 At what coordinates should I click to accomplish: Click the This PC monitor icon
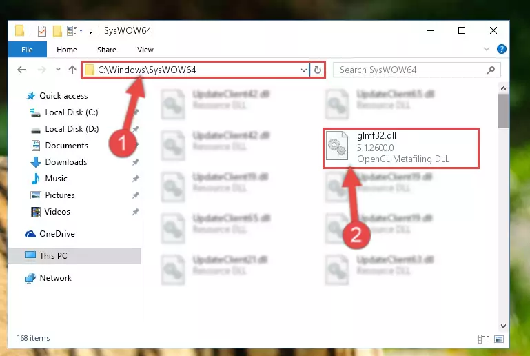tap(30, 256)
